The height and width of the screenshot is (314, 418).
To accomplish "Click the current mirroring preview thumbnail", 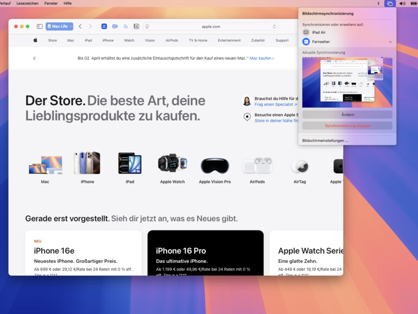I will pos(347,83).
